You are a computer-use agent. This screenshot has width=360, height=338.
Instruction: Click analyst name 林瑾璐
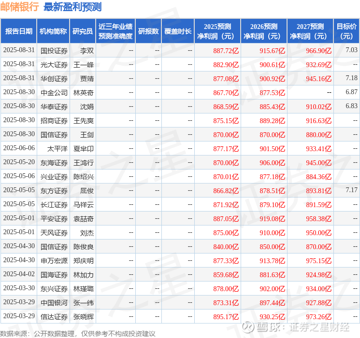[x=84, y=289]
